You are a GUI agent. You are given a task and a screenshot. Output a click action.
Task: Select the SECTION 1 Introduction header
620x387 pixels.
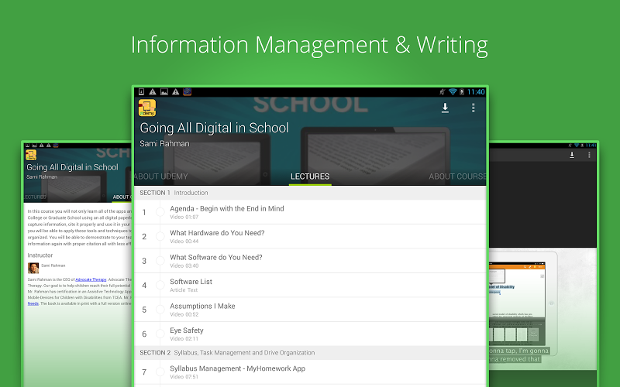(310, 193)
